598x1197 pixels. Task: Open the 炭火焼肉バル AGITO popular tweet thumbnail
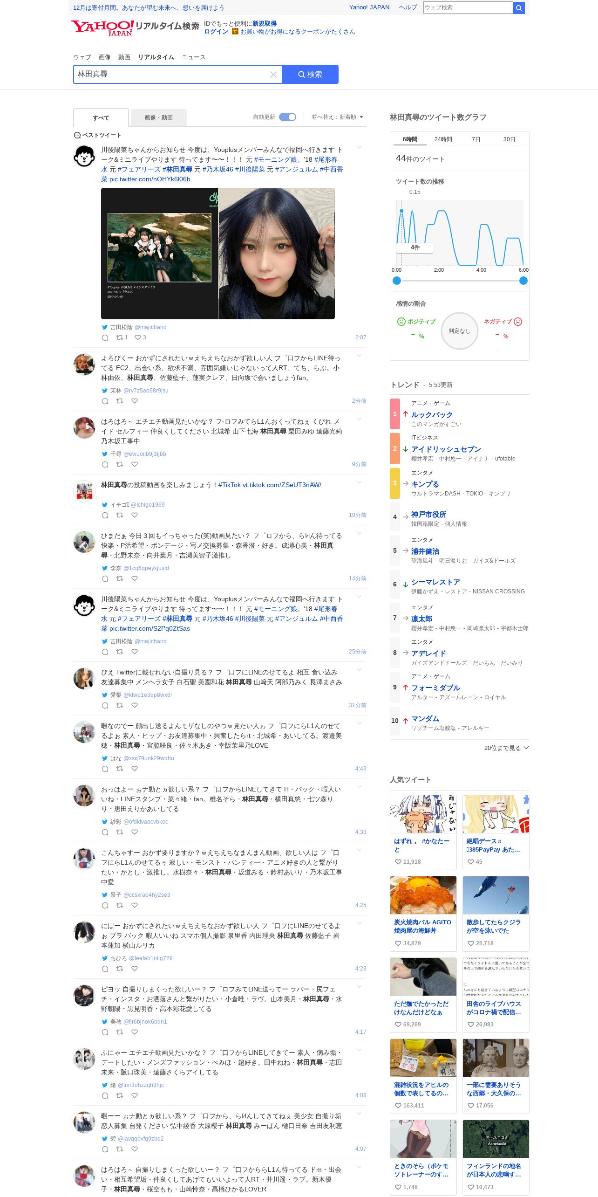click(423, 895)
